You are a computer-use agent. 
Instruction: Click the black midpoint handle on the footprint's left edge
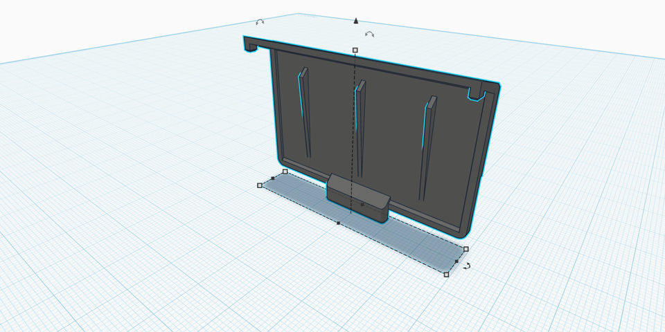(x=272, y=178)
